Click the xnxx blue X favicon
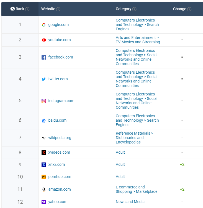 [44, 165]
